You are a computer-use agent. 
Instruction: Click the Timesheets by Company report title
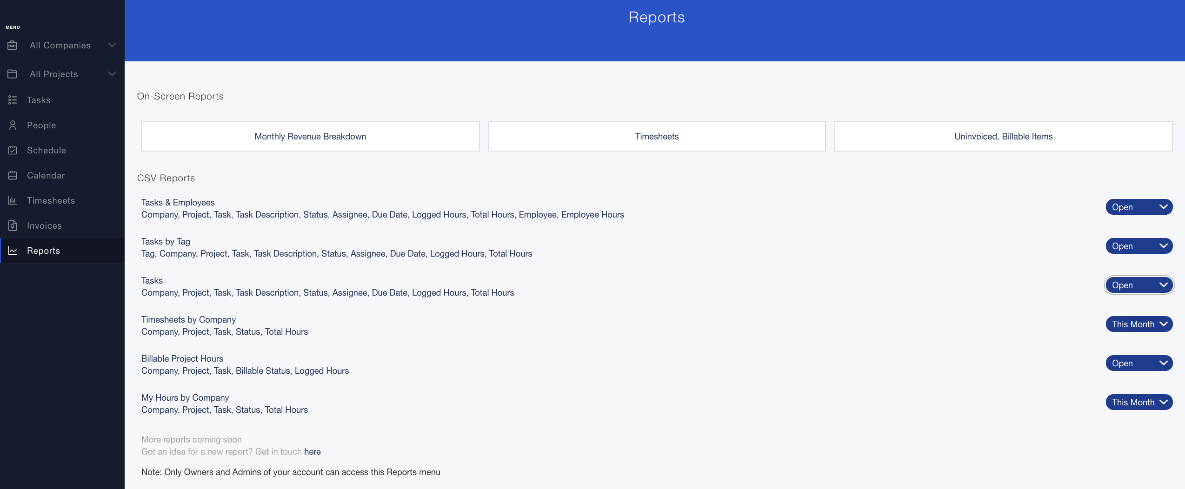click(x=188, y=319)
